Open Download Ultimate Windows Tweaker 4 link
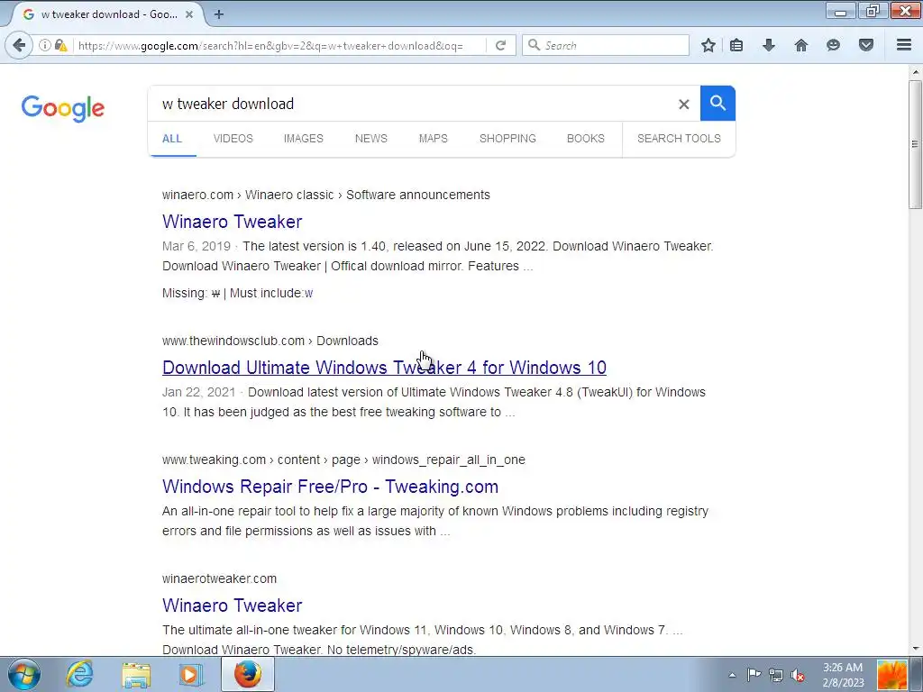 (x=384, y=368)
